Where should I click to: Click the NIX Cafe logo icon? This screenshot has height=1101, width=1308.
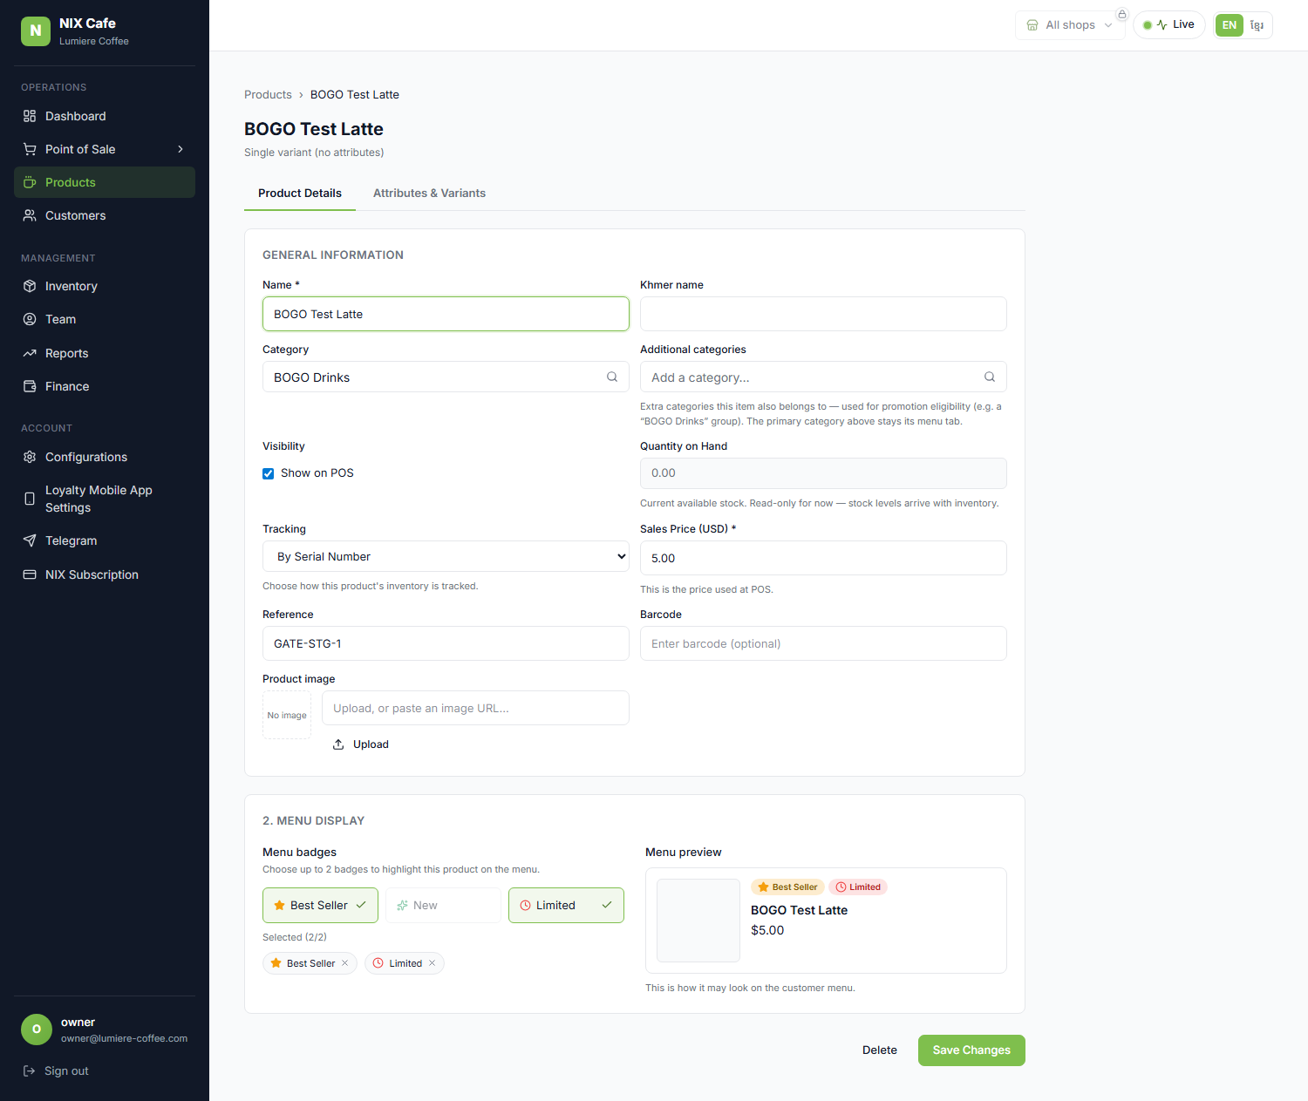click(x=36, y=31)
